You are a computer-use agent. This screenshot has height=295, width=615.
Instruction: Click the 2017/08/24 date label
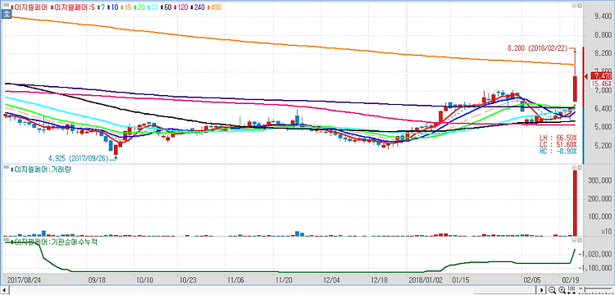[25, 280]
